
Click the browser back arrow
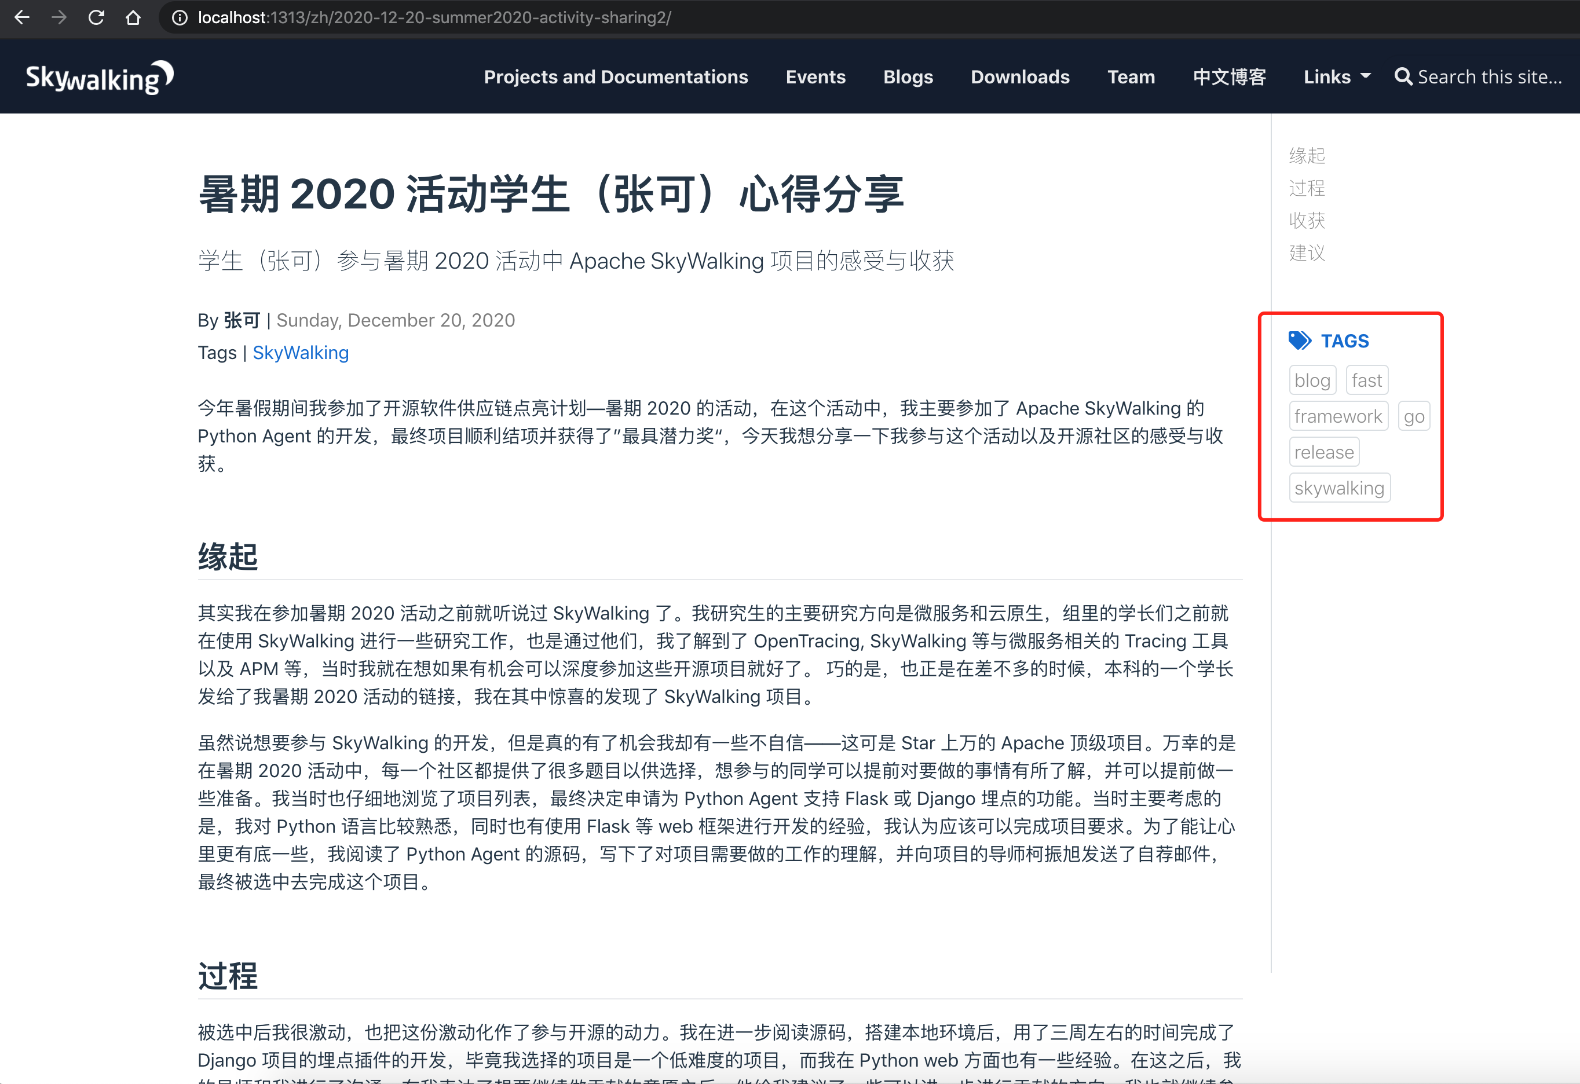(x=22, y=18)
